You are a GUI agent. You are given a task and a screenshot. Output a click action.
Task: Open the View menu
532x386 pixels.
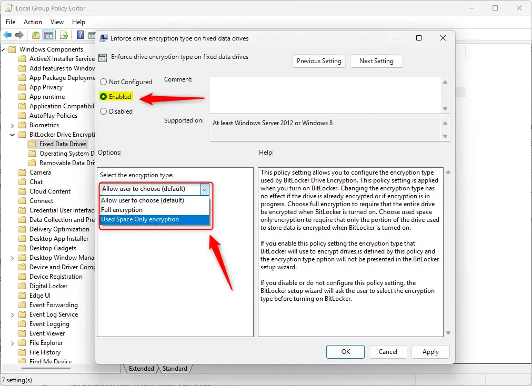tap(57, 22)
